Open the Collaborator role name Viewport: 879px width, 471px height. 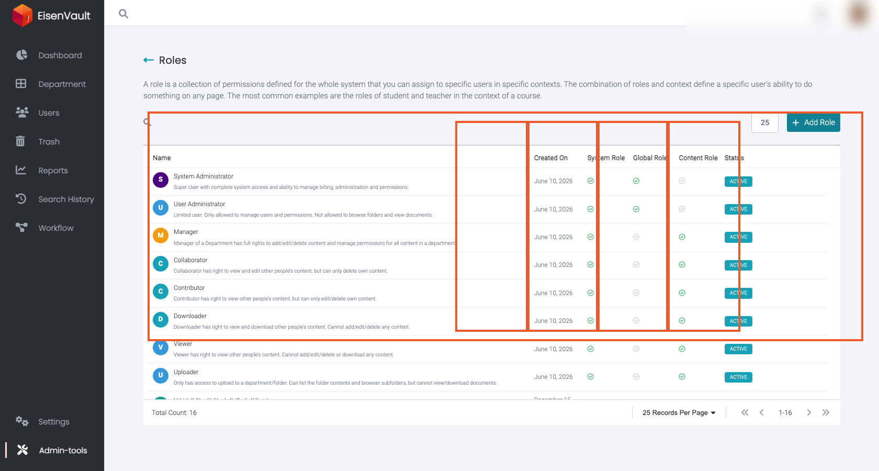(190, 260)
